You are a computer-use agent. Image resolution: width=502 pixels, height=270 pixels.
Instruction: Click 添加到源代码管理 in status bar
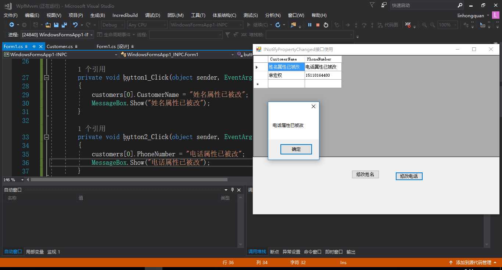tap(473, 262)
